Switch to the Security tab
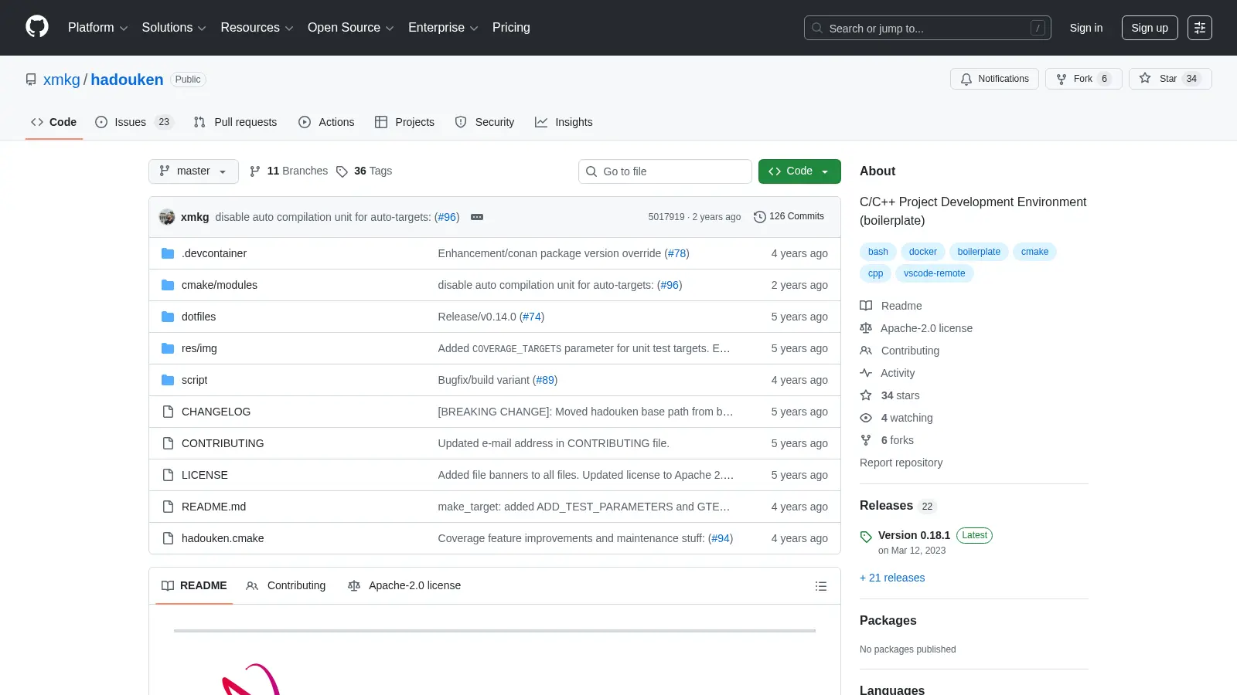Screen dimensions: 1237x695 [485, 122]
